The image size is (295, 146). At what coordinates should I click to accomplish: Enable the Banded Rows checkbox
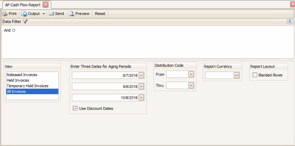pos(255,75)
